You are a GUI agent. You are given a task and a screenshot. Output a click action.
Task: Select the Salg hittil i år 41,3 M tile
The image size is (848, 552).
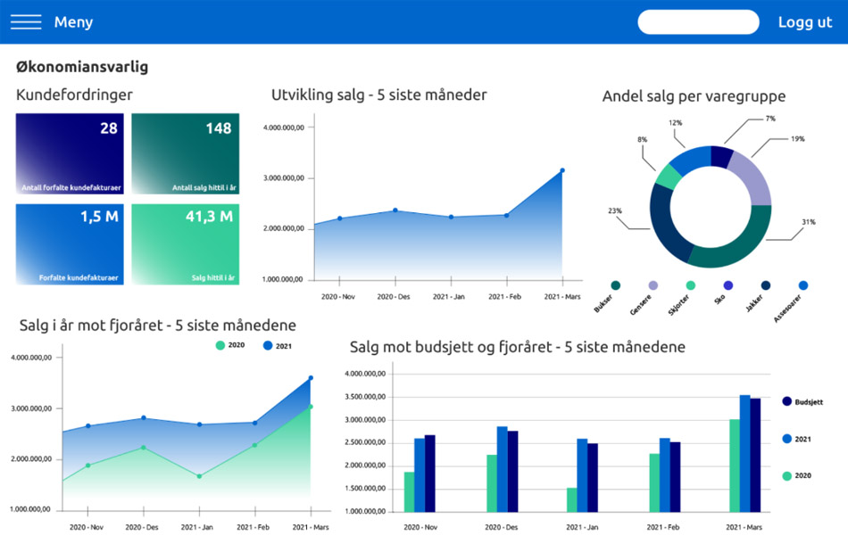pos(186,244)
